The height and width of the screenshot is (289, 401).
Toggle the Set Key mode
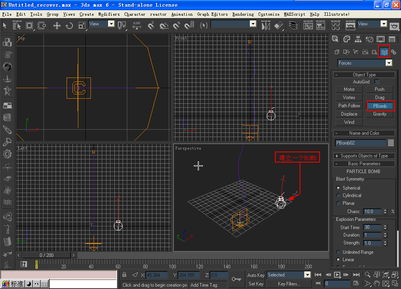(x=256, y=284)
